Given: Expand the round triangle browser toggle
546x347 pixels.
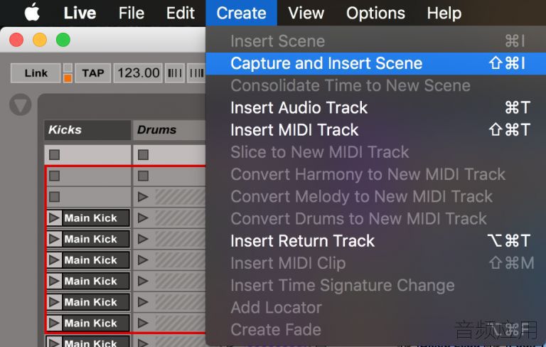Looking at the screenshot, I should pos(20,105).
